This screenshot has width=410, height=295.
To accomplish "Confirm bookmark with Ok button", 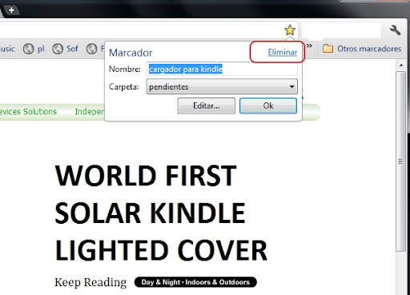I will tap(268, 106).
